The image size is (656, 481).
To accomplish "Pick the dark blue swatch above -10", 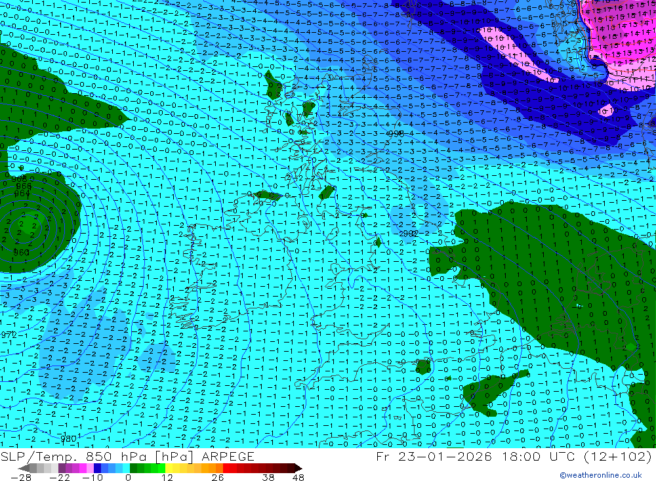I will [98, 468].
